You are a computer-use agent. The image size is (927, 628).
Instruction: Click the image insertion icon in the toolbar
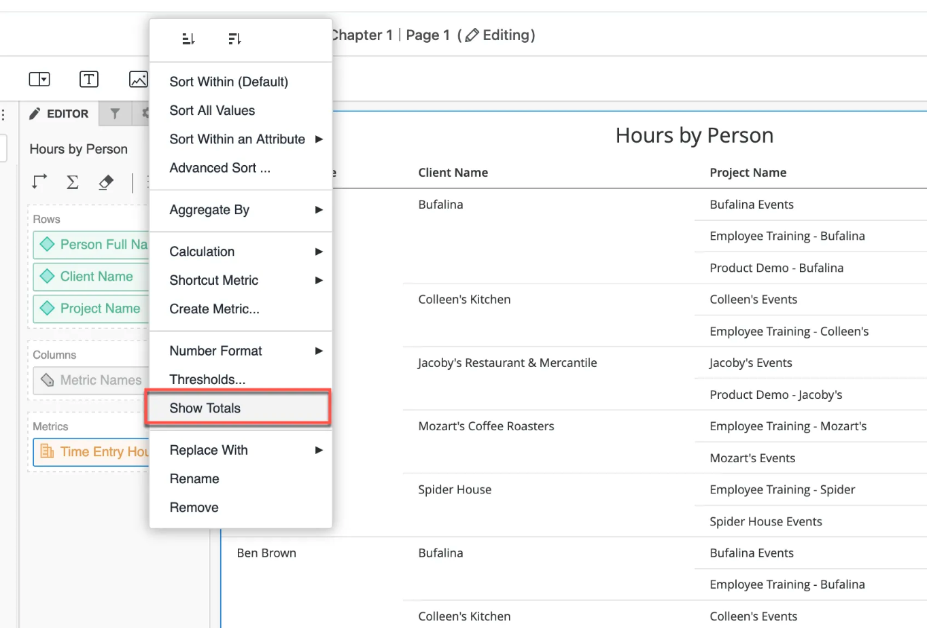(138, 79)
